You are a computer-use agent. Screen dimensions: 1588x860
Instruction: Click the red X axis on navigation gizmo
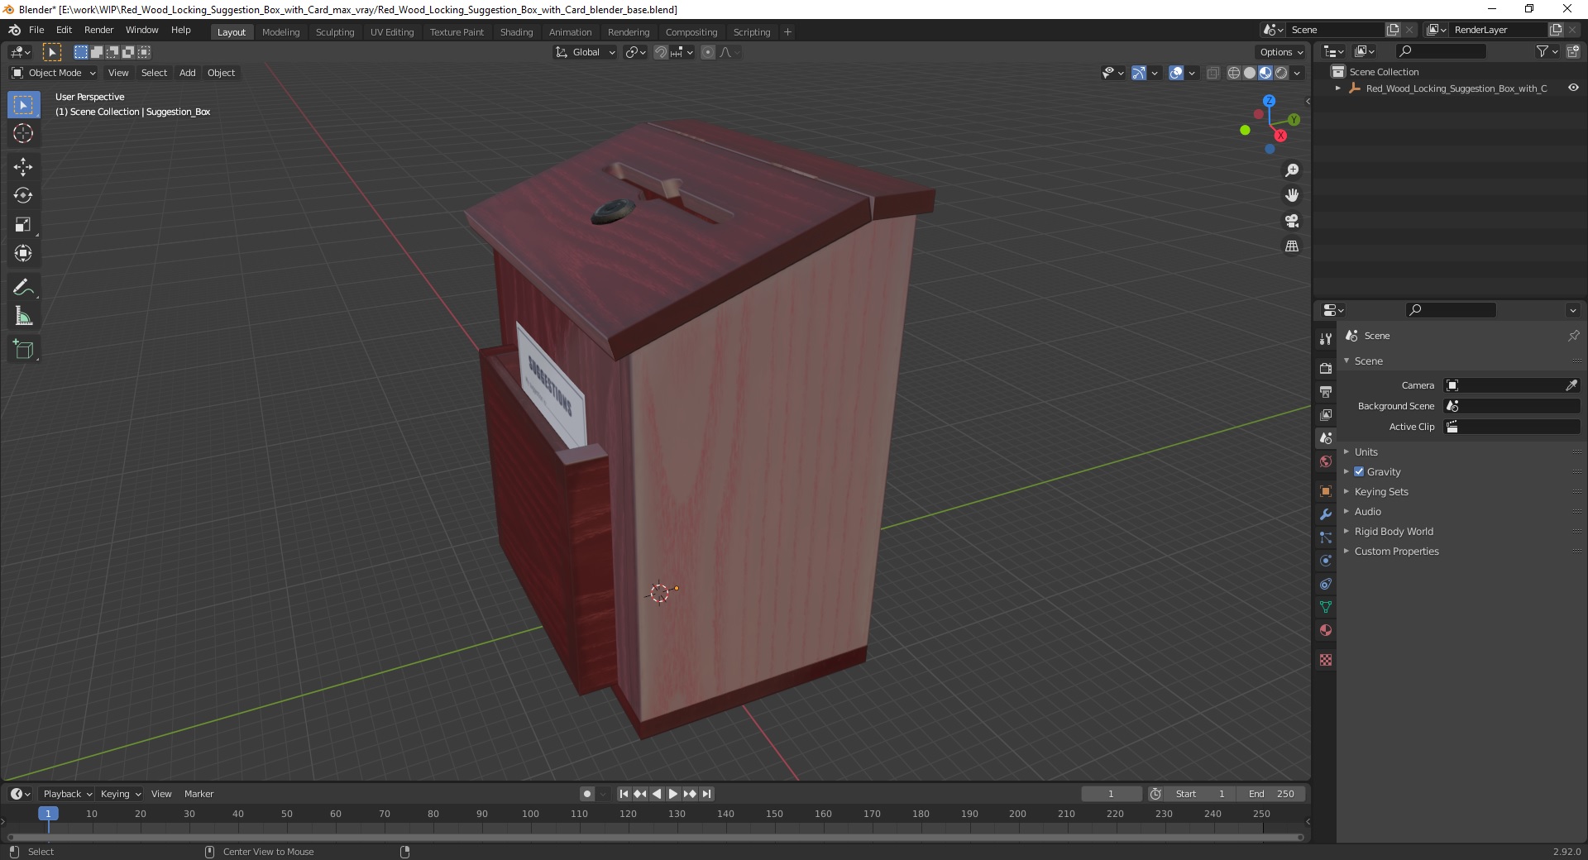[x=1280, y=136]
